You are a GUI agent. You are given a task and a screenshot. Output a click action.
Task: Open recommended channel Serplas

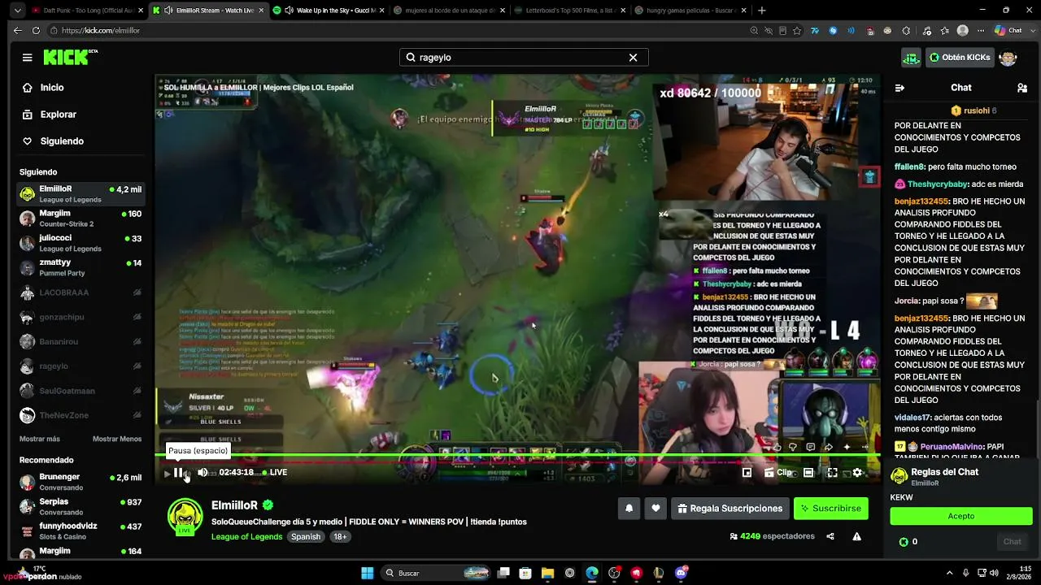(81, 506)
